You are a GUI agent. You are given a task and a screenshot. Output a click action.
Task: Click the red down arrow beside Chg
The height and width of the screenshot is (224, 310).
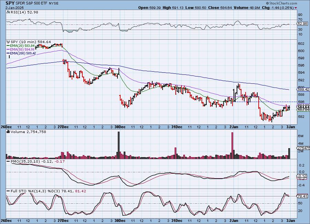click(296, 8)
